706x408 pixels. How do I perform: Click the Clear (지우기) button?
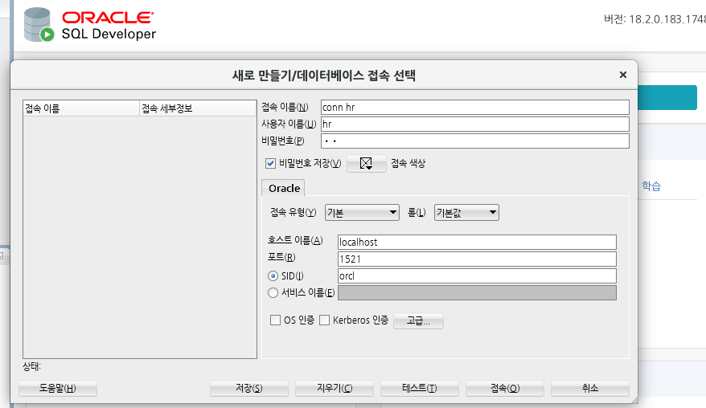[334, 388]
